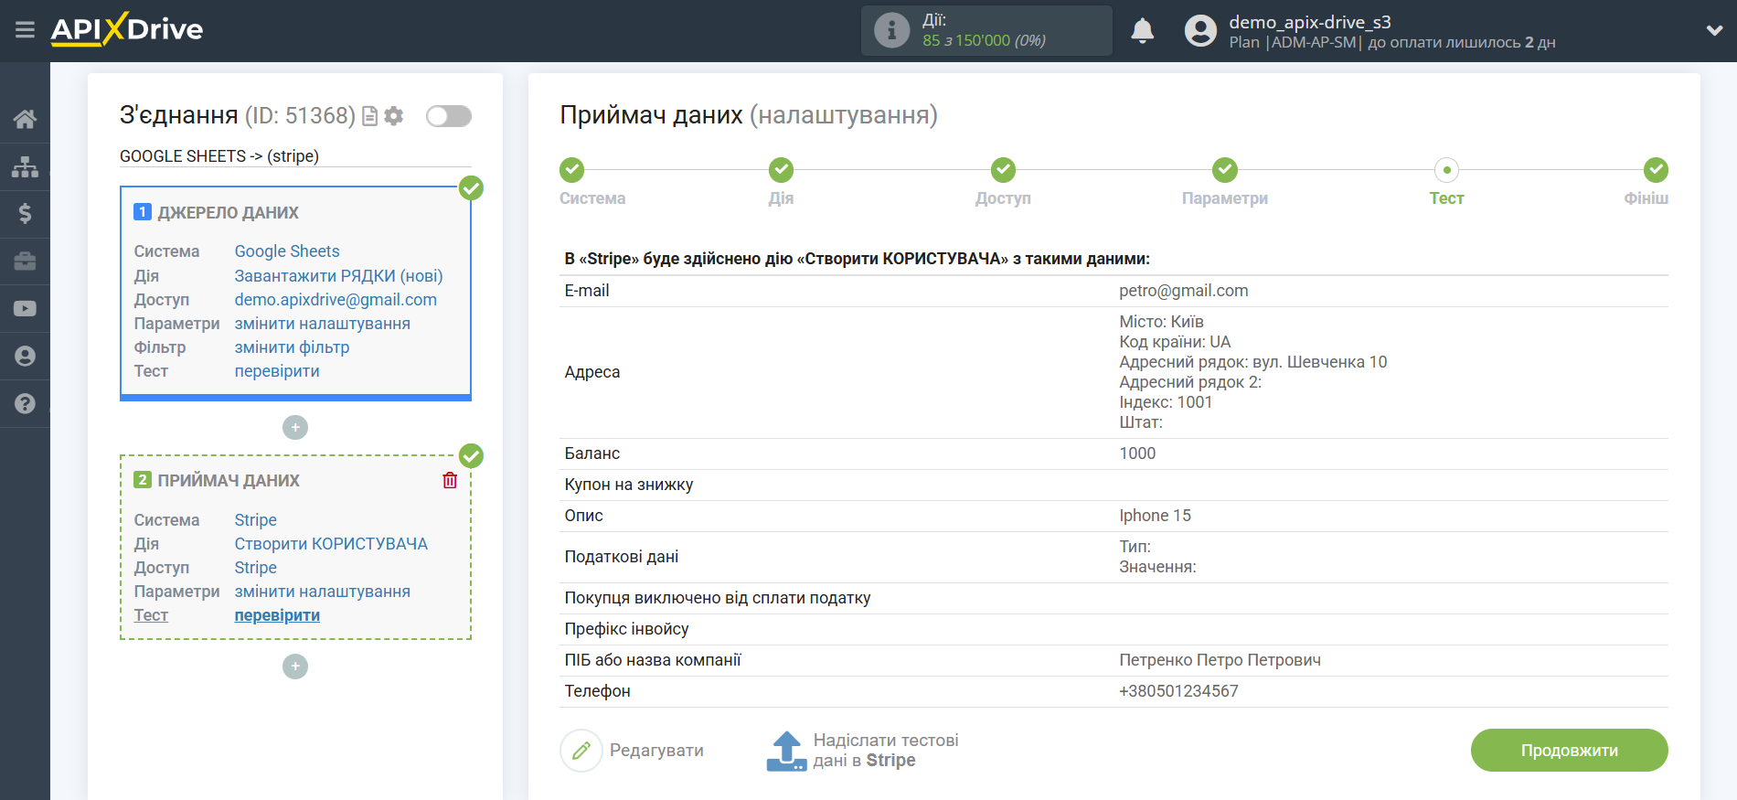
Task: Open the hamburger menu
Action: (25, 30)
